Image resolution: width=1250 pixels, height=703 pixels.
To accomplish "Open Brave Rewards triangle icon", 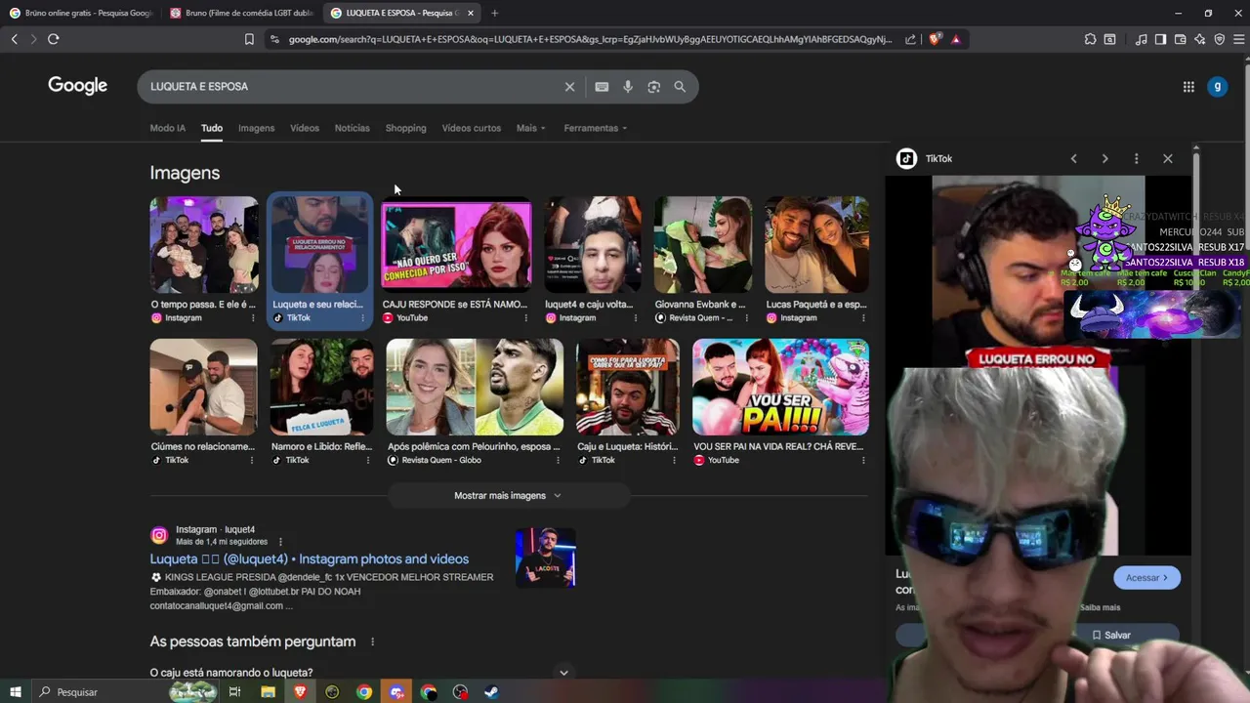I will click(955, 39).
